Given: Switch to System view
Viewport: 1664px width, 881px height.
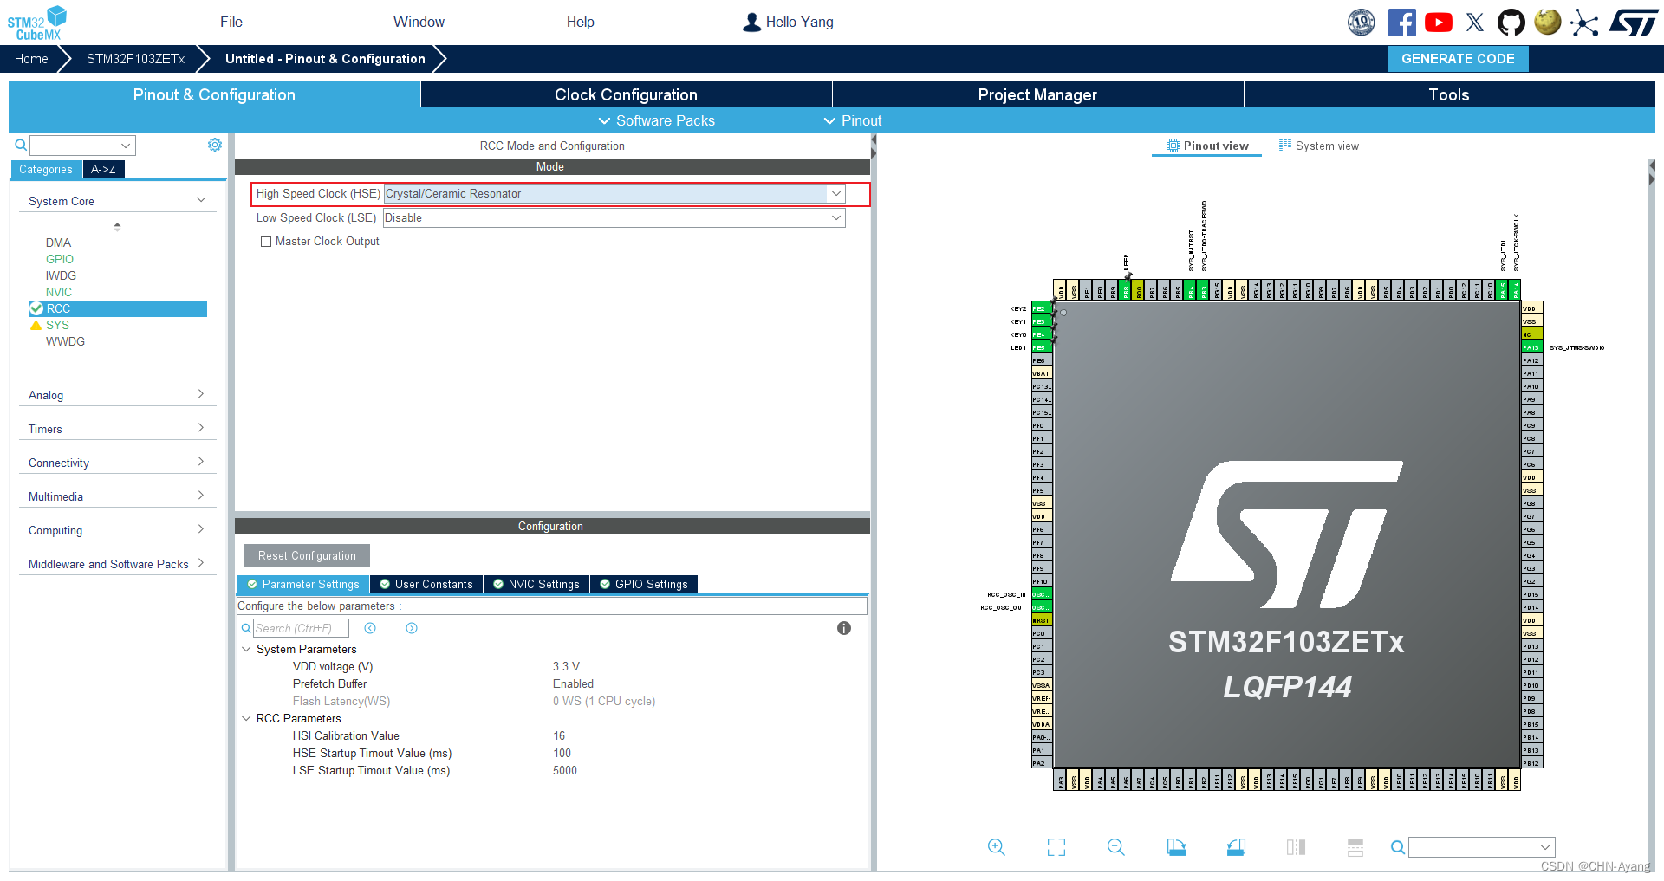Looking at the screenshot, I should coord(1319,146).
